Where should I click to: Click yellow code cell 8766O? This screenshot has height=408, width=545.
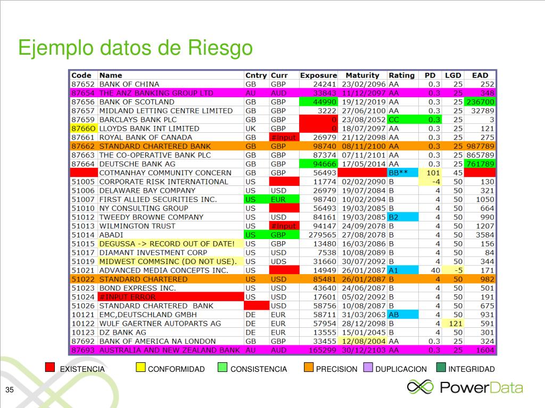click(84, 129)
